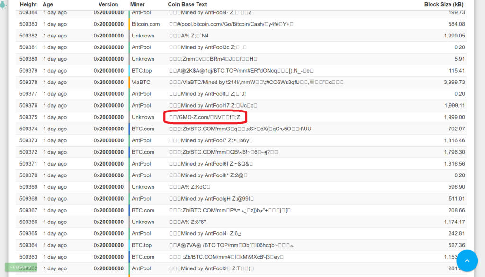Click BTC.com miner in row 509372
The height and width of the screenshot is (277, 485).
tap(143, 152)
